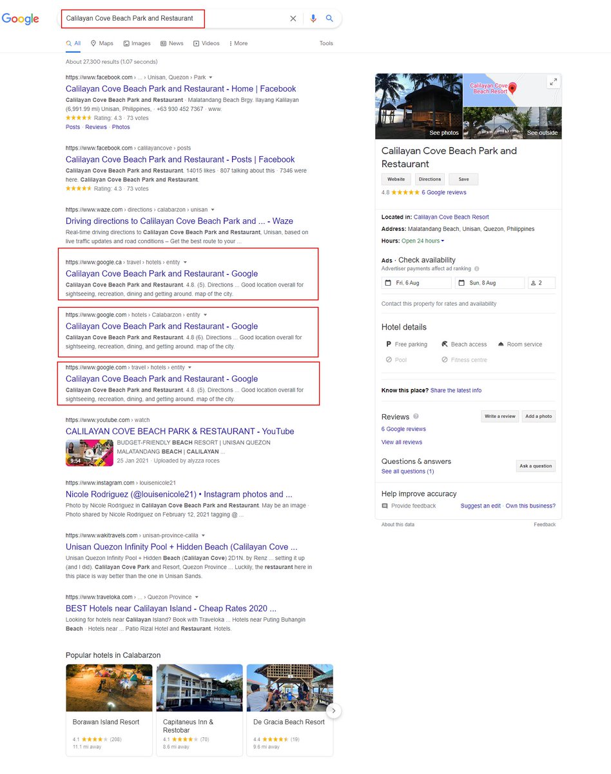611x774 pixels.
Task: Open the Unisan Quezon Infinity Pool result
Action: (x=182, y=547)
